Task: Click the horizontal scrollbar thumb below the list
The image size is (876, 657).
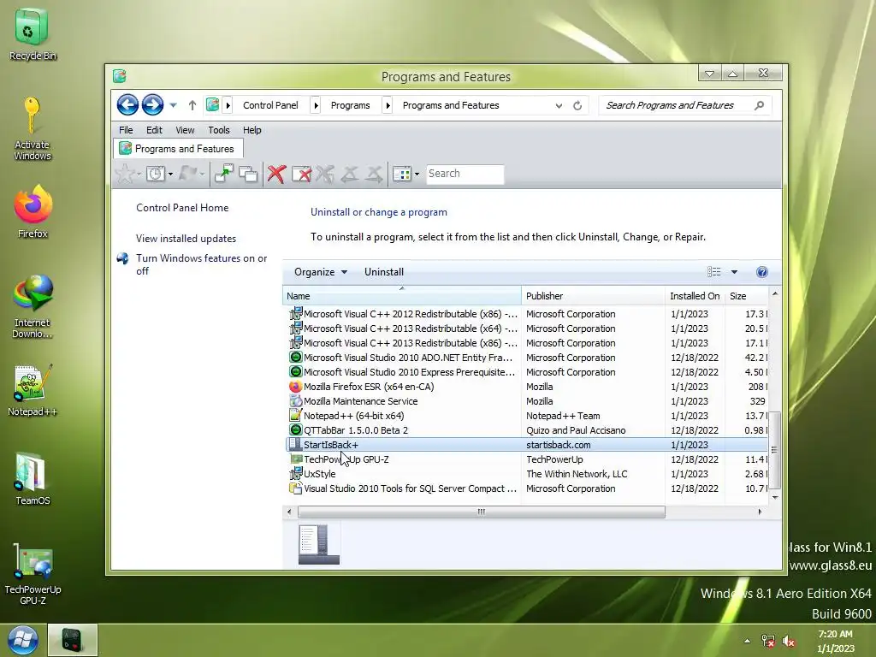Action: [481, 512]
